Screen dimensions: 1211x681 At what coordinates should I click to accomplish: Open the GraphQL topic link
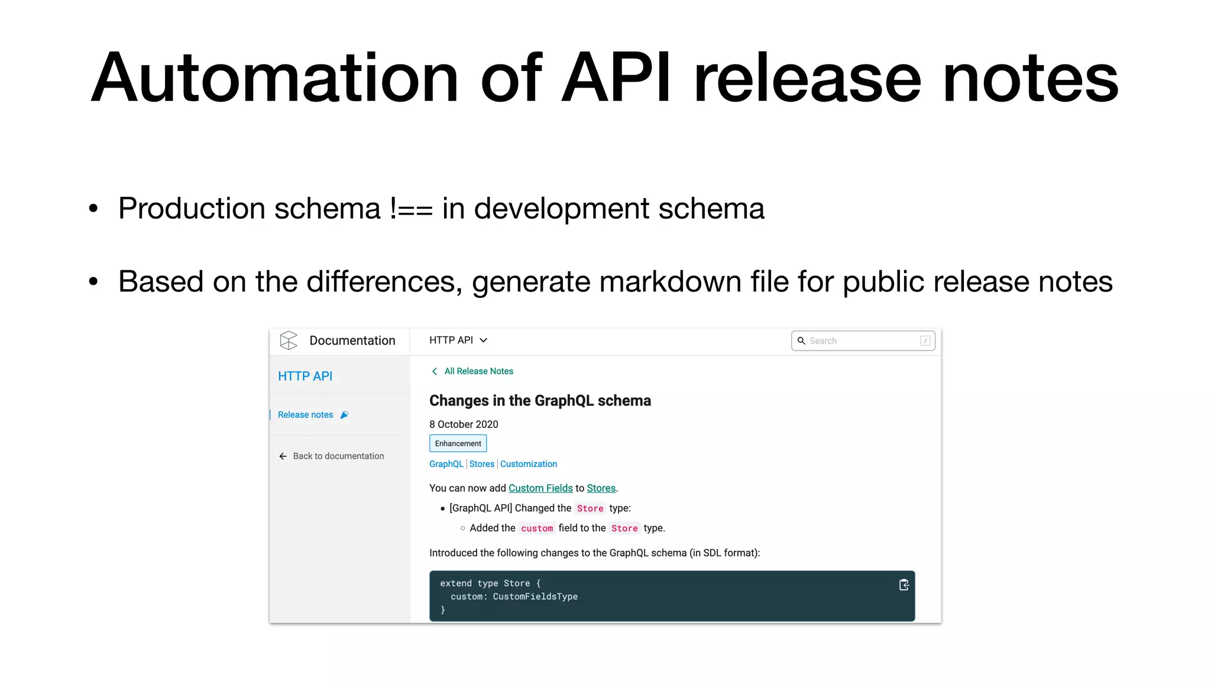coord(446,464)
